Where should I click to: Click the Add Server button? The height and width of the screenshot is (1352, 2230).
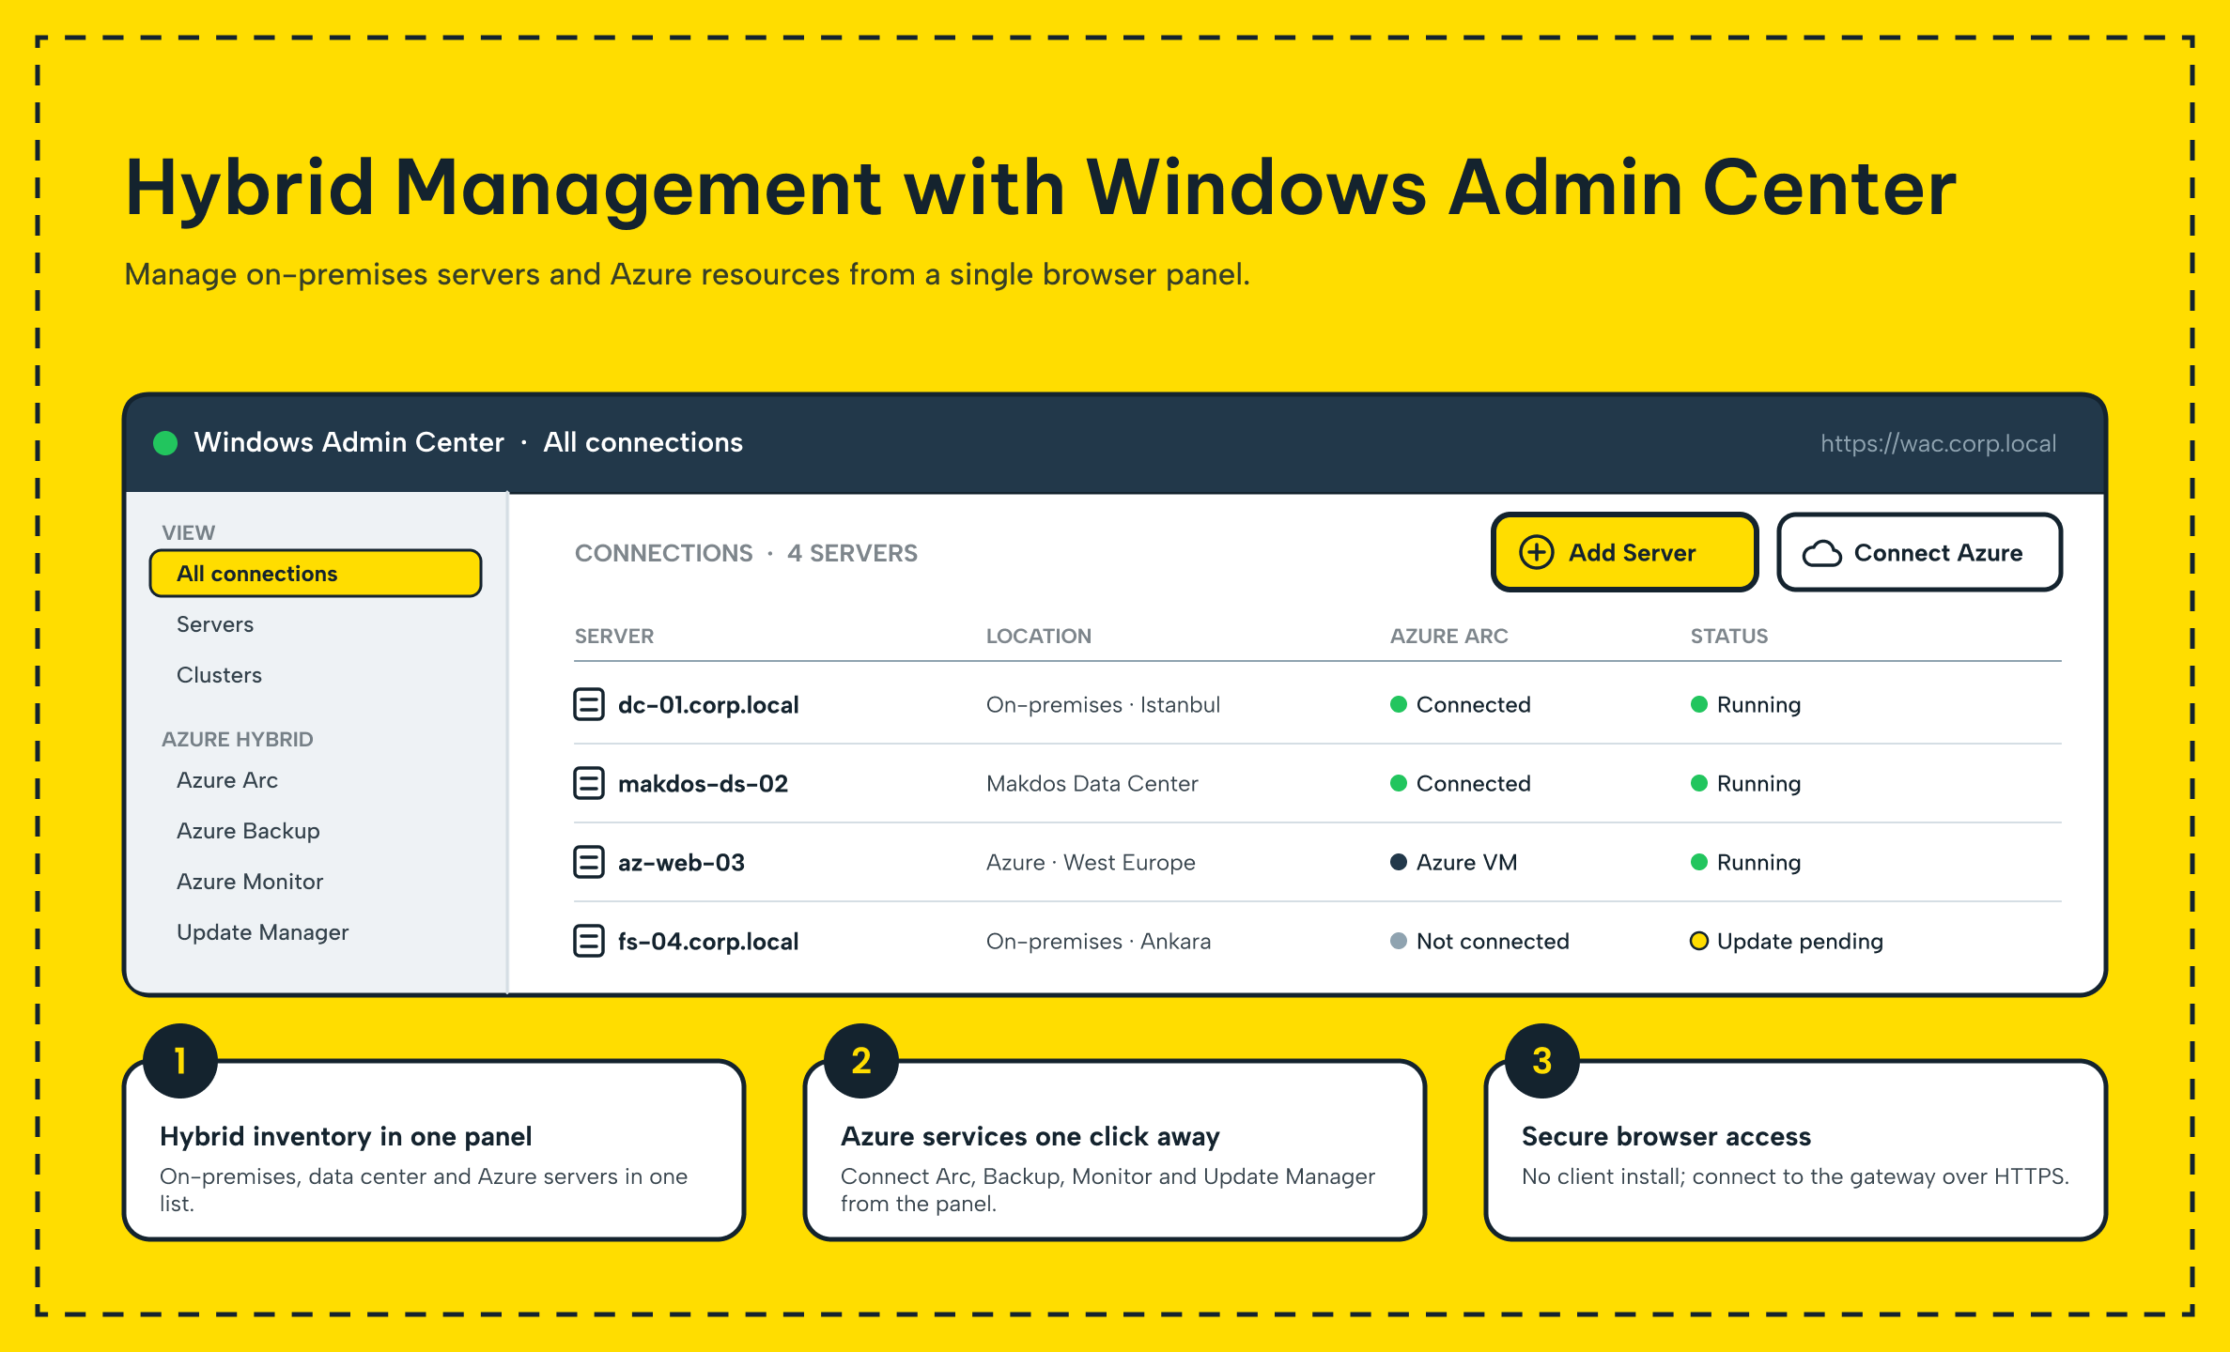coord(1624,552)
